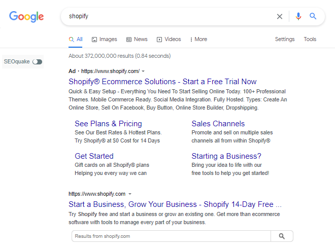The width and height of the screenshot is (335, 250).
Task: Clear the search query with X icon
Action: coord(280,16)
